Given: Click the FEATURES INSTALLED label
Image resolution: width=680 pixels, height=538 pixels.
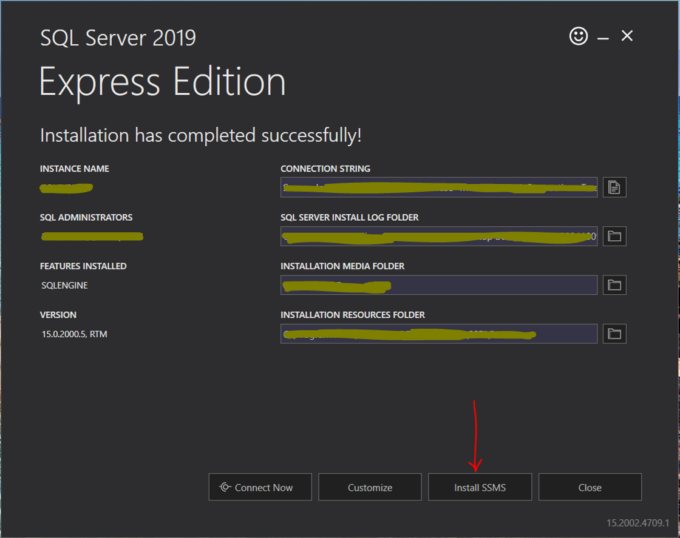Looking at the screenshot, I should click(x=83, y=266).
